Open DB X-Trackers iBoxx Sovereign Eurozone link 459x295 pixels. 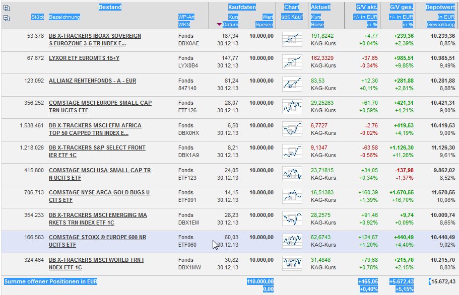[95, 39]
